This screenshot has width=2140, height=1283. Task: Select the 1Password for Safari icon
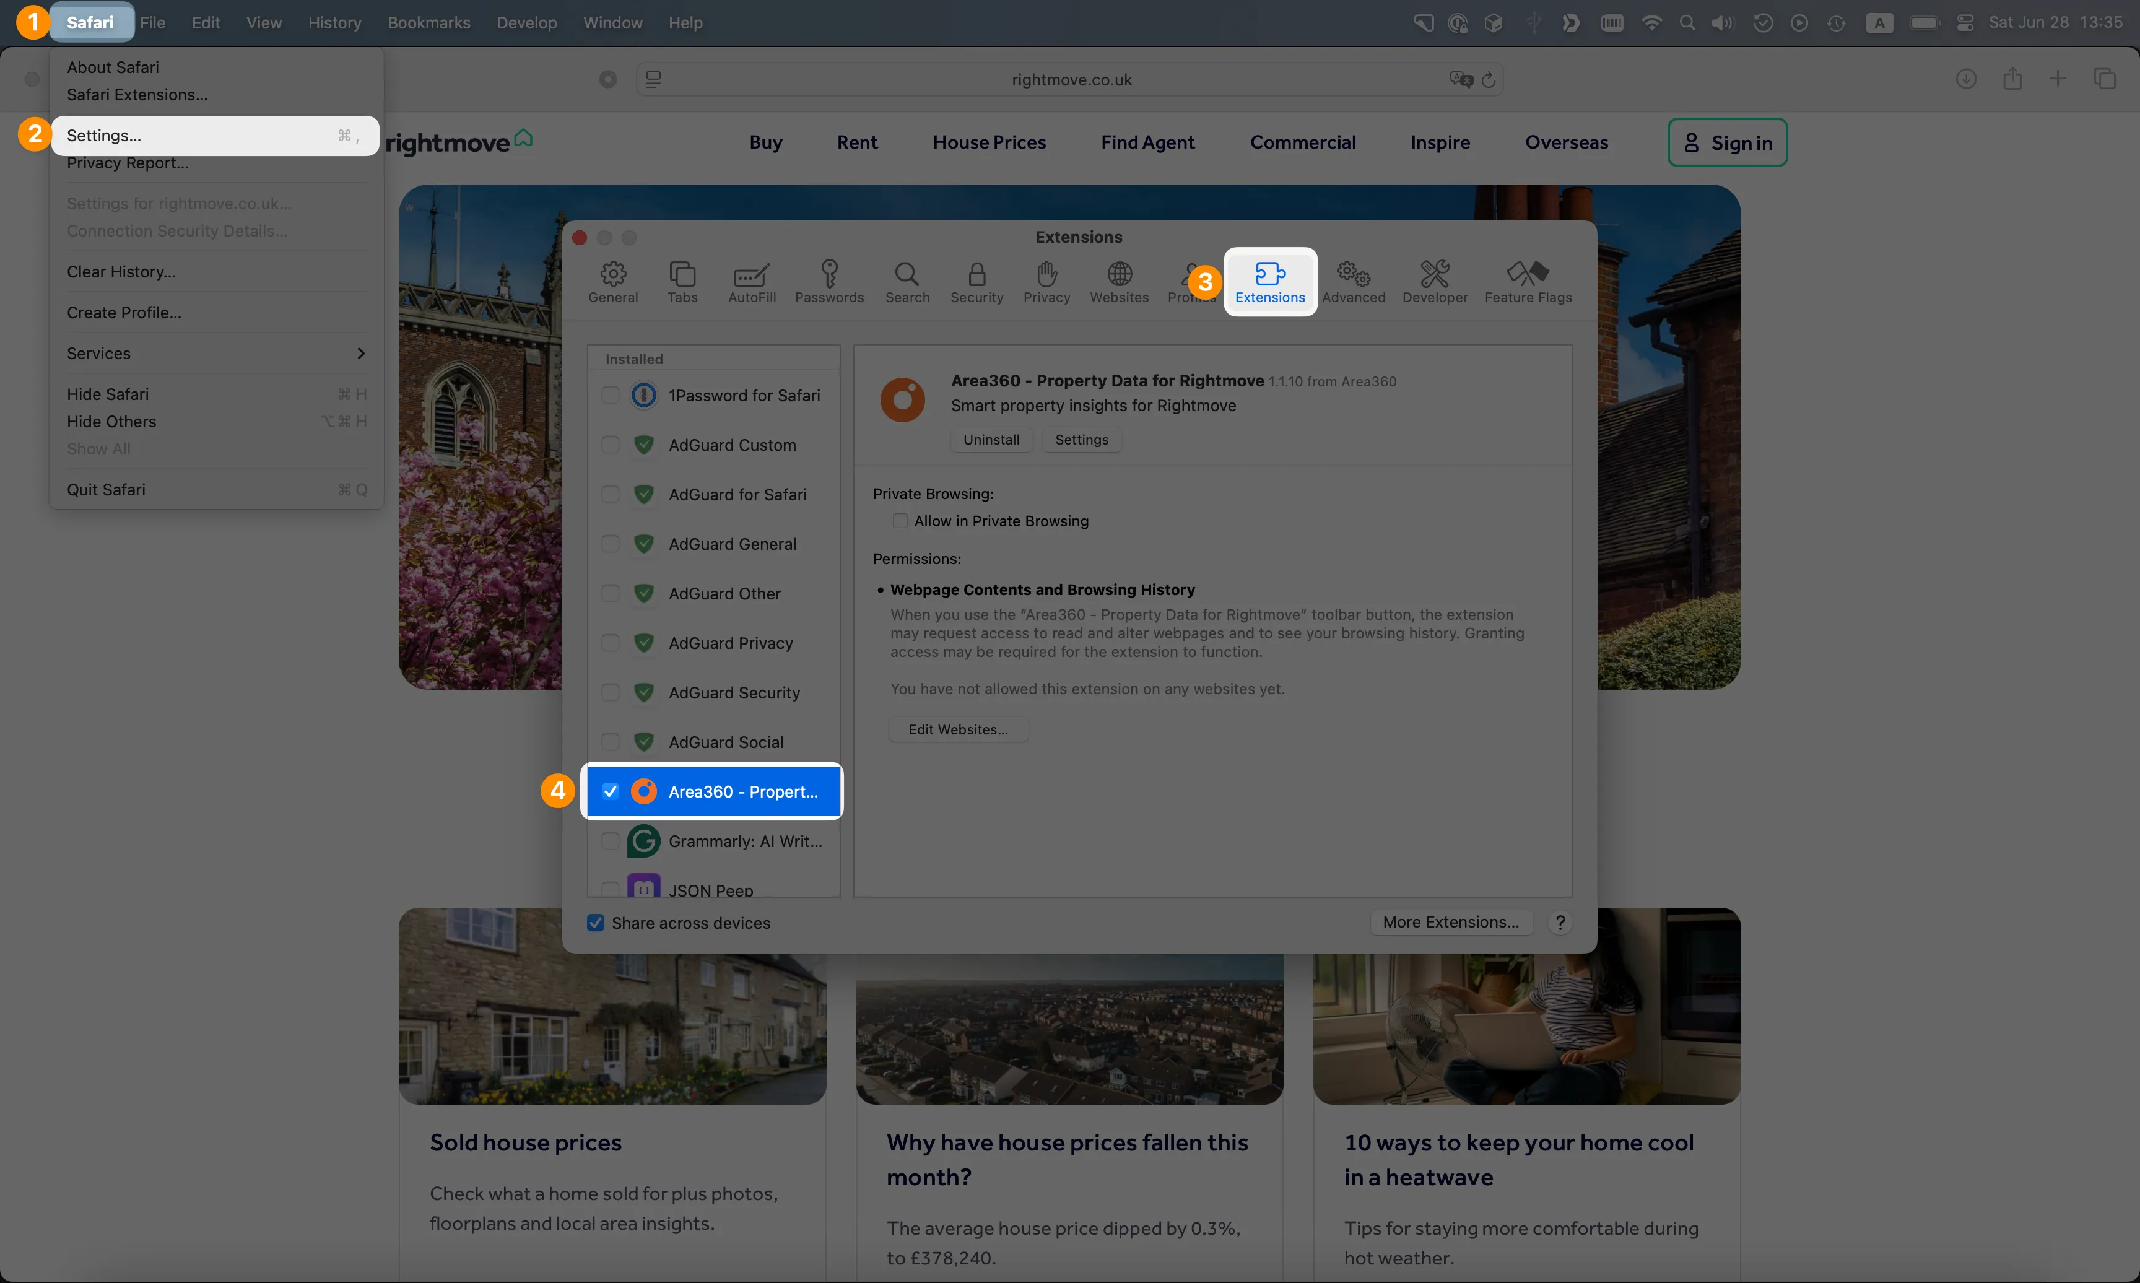[643, 395]
